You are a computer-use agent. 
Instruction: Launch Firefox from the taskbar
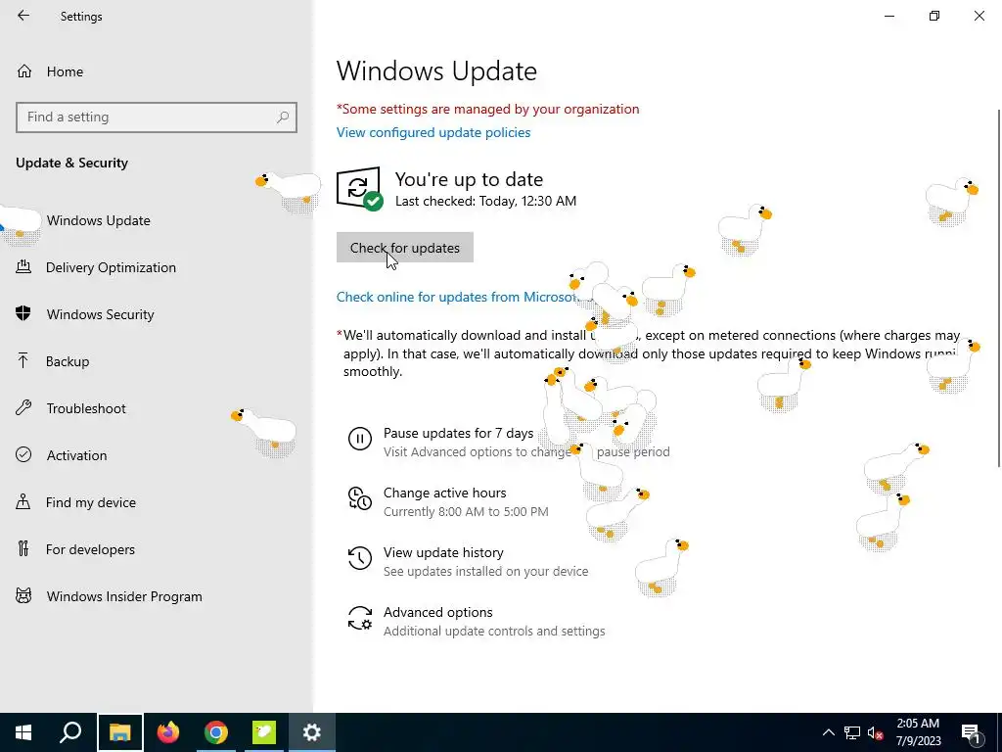click(x=168, y=732)
